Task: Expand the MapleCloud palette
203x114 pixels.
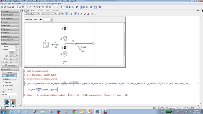Action: [10, 15]
